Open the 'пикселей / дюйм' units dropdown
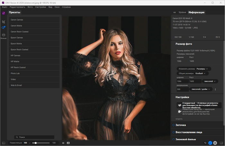225x146 pixels. click(x=201, y=89)
